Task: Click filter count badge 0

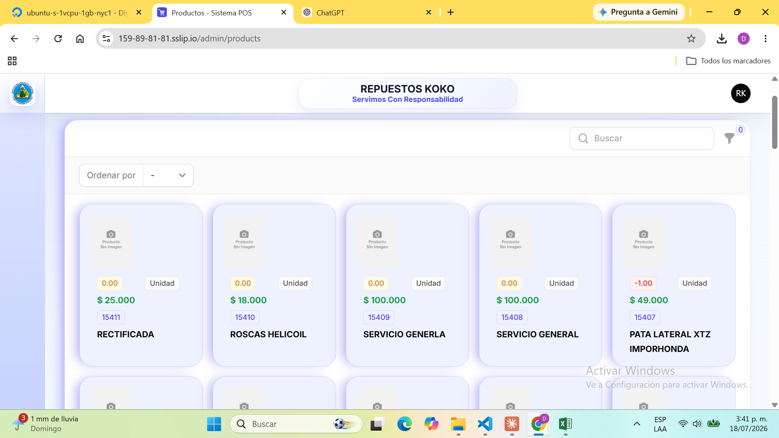Action: pyautogui.click(x=740, y=130)
